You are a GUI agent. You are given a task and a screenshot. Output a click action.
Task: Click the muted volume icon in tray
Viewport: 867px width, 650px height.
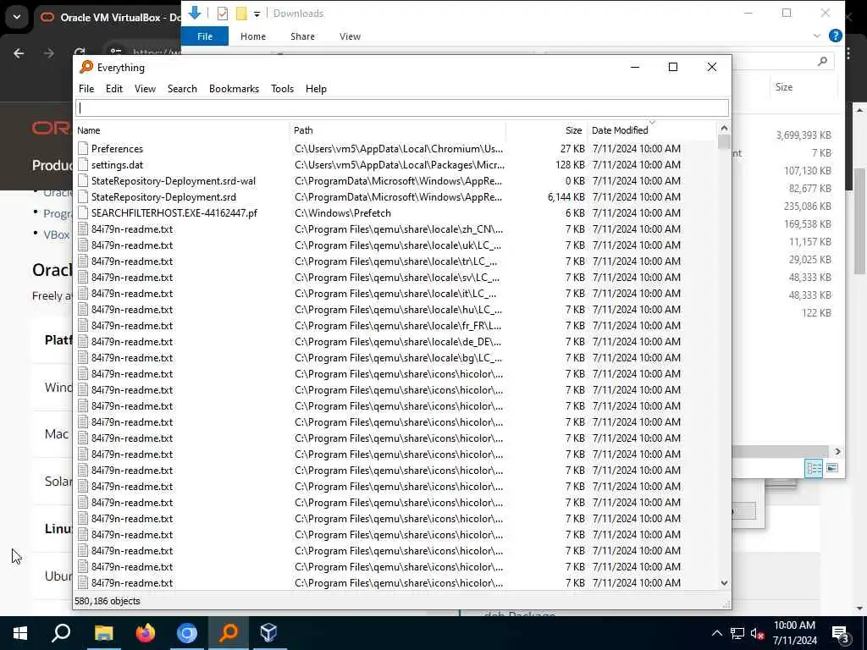pos(758,633)
